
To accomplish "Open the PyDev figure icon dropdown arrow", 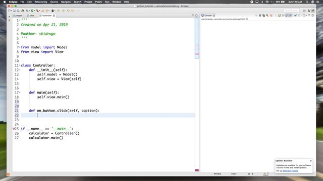I will [55, 11].
